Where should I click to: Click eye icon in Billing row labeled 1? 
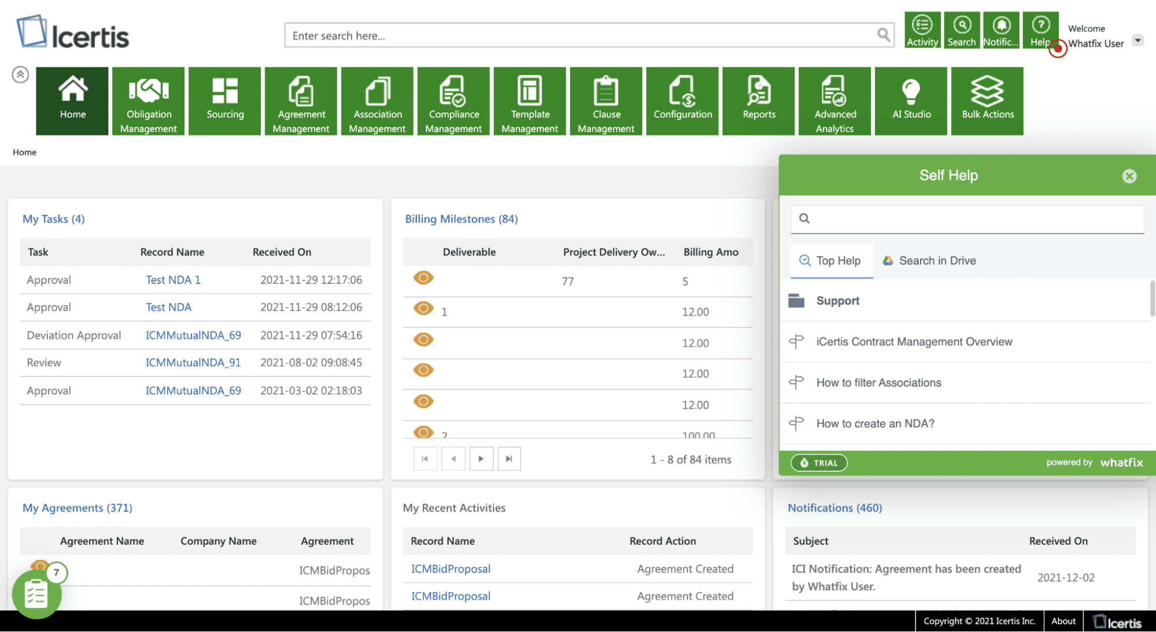click(x=423, y=309)
